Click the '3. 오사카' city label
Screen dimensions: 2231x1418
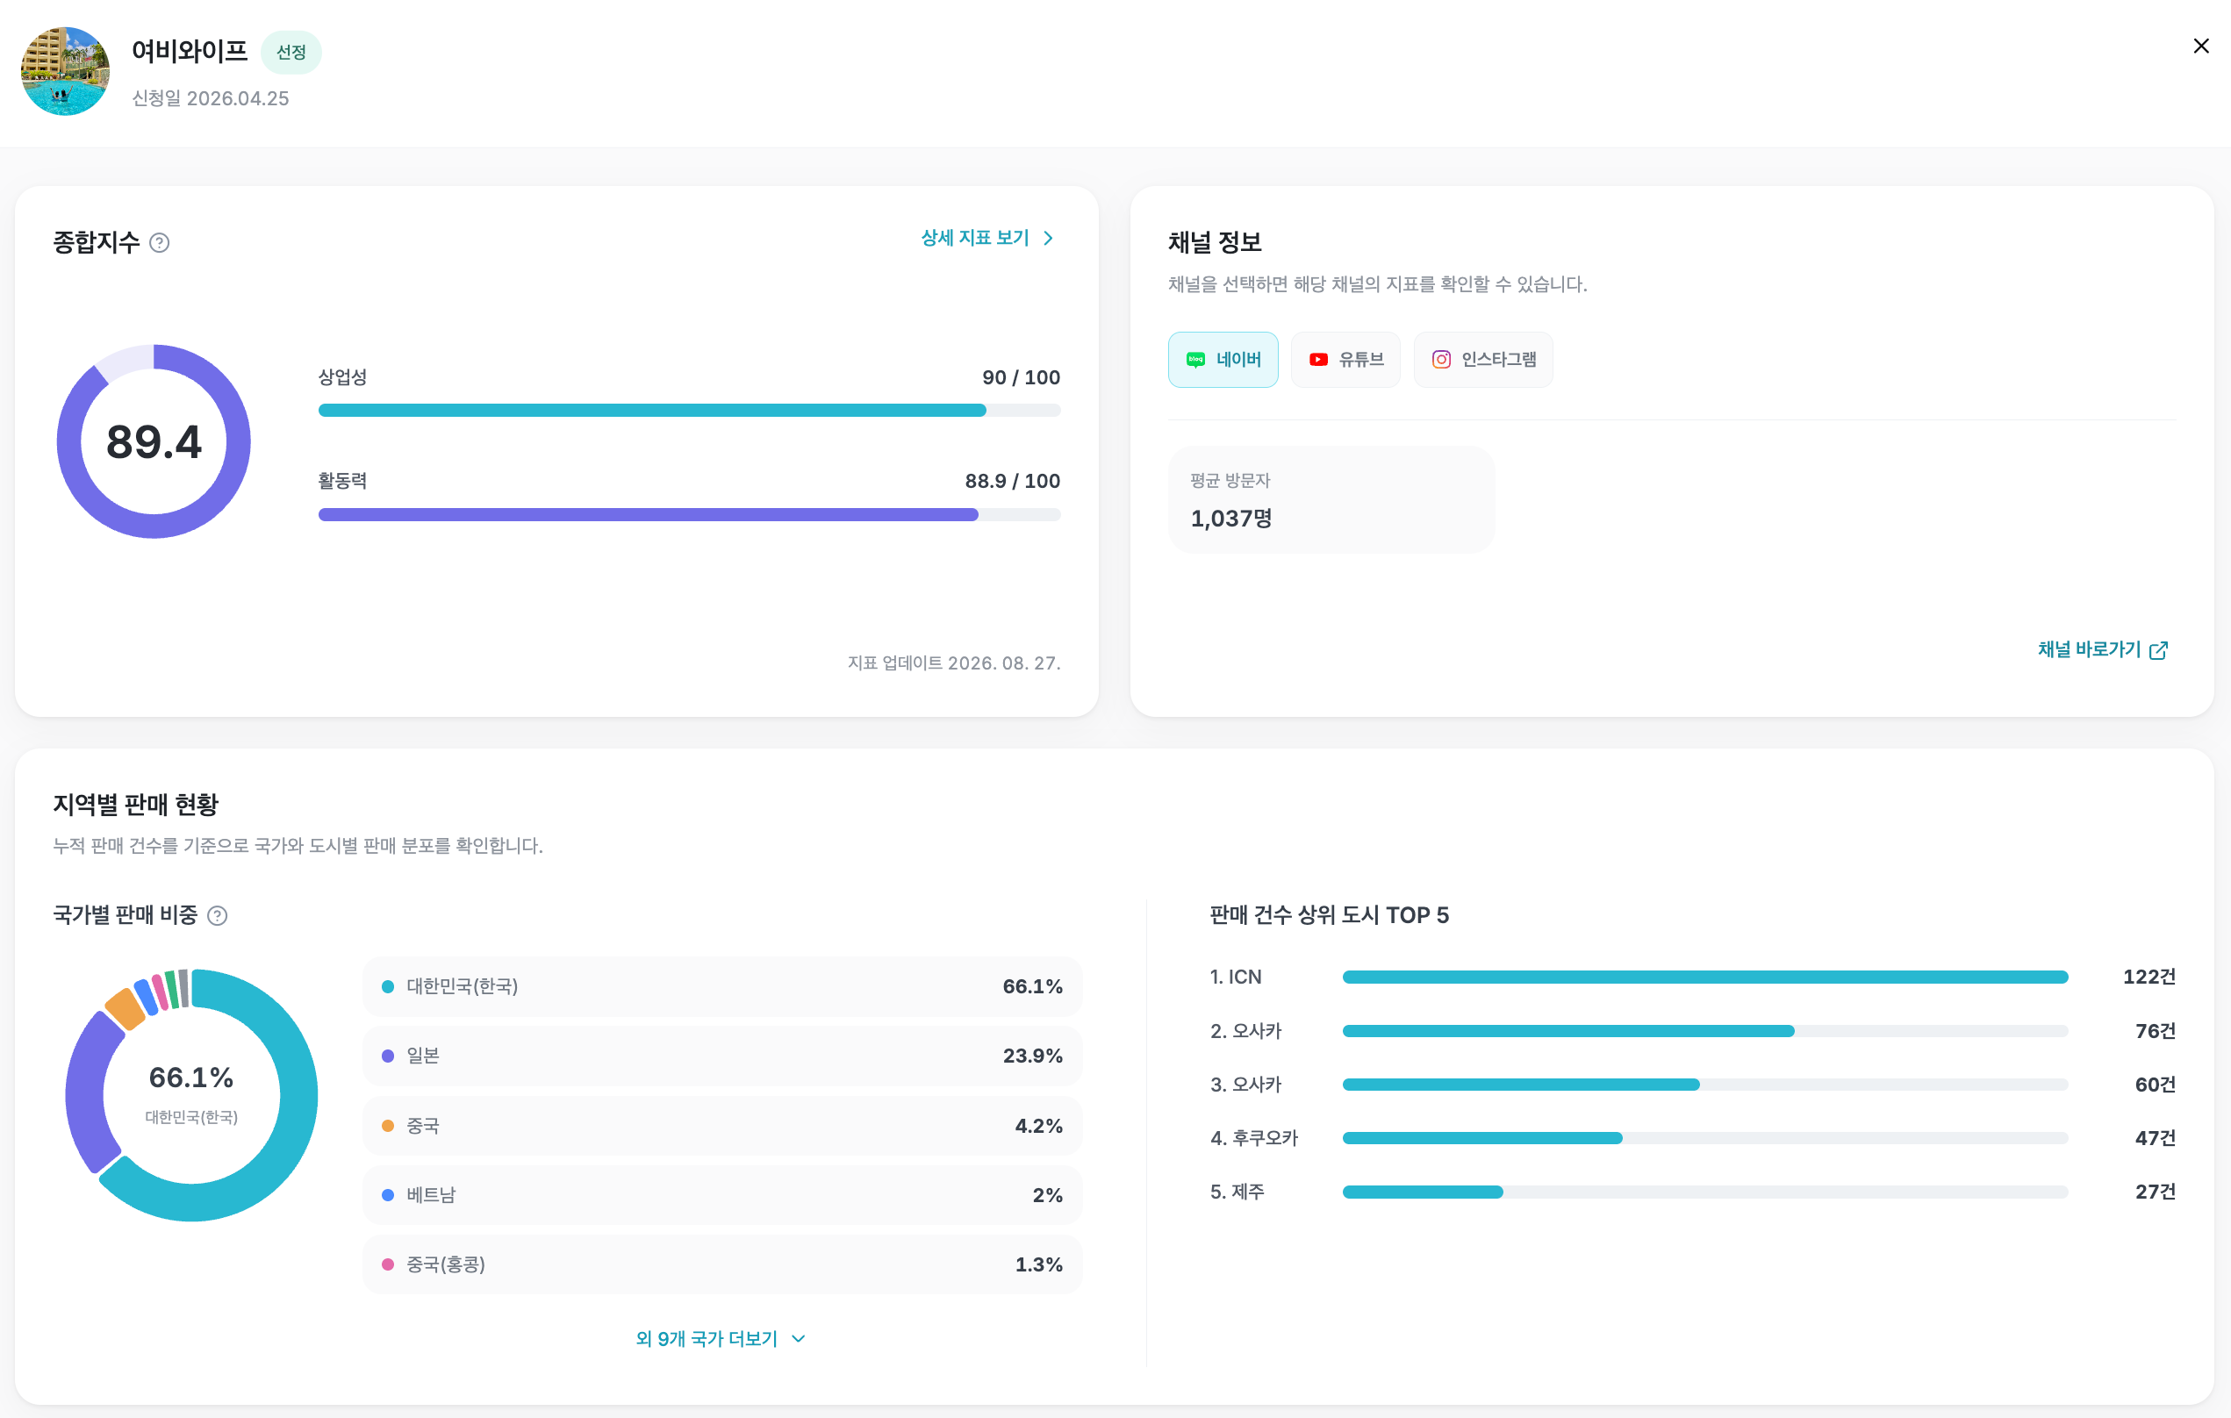coord(1246,1084)
